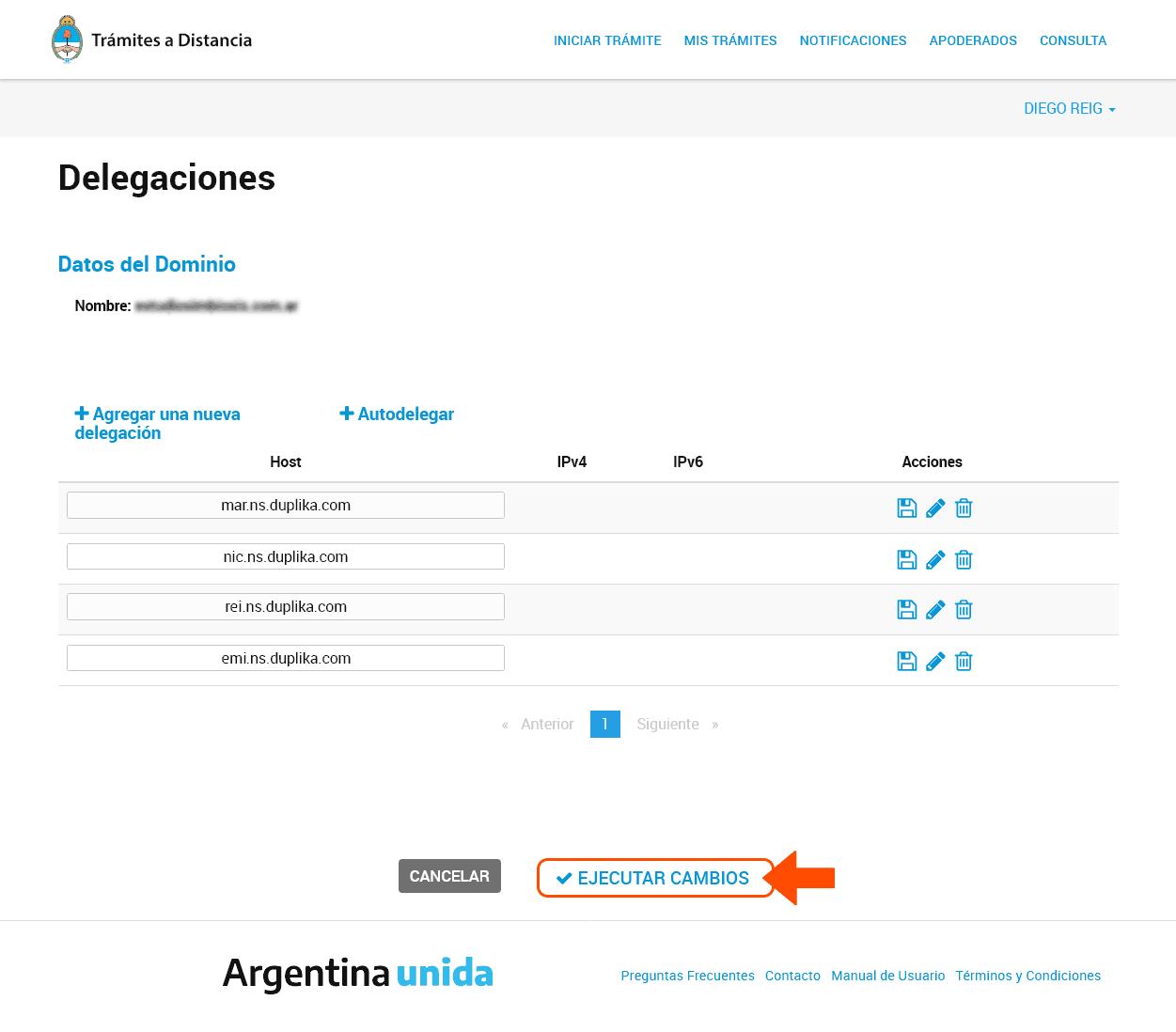Edit the rei.ns.duplika.com delegation

[x=934, y=609]
